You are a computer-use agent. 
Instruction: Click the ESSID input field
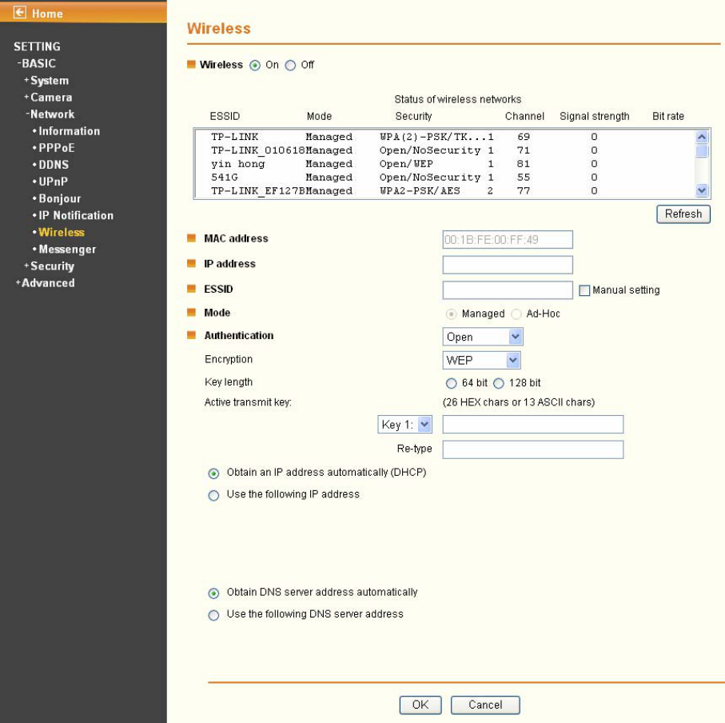508,290
